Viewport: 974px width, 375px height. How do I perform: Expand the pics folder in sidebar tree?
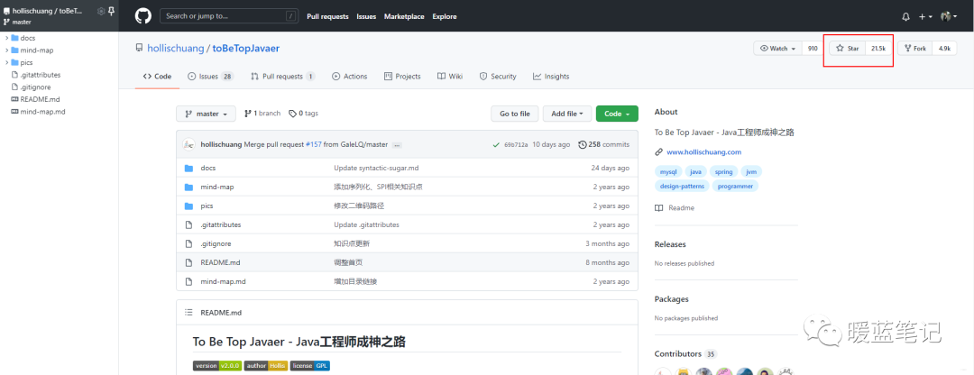(7, 63)
